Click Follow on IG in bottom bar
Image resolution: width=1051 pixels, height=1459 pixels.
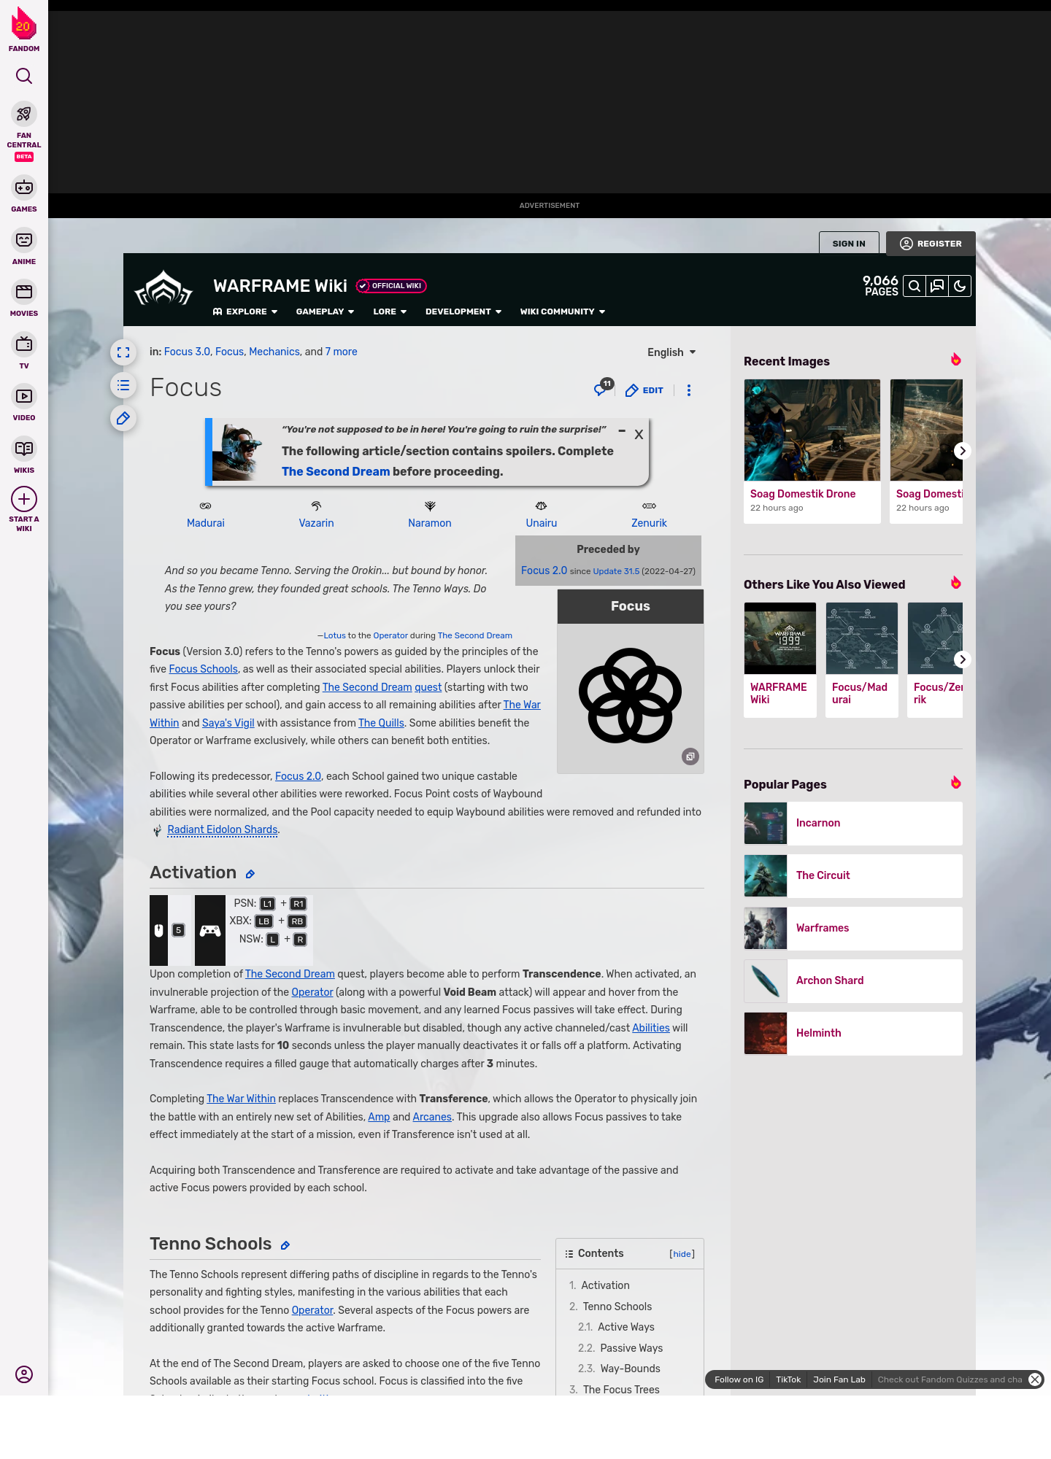pos(739,1379)
